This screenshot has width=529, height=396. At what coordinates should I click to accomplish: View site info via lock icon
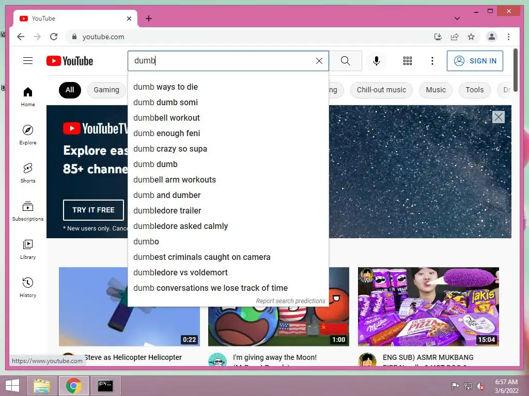pyautogui.click(x=74, y=37)
